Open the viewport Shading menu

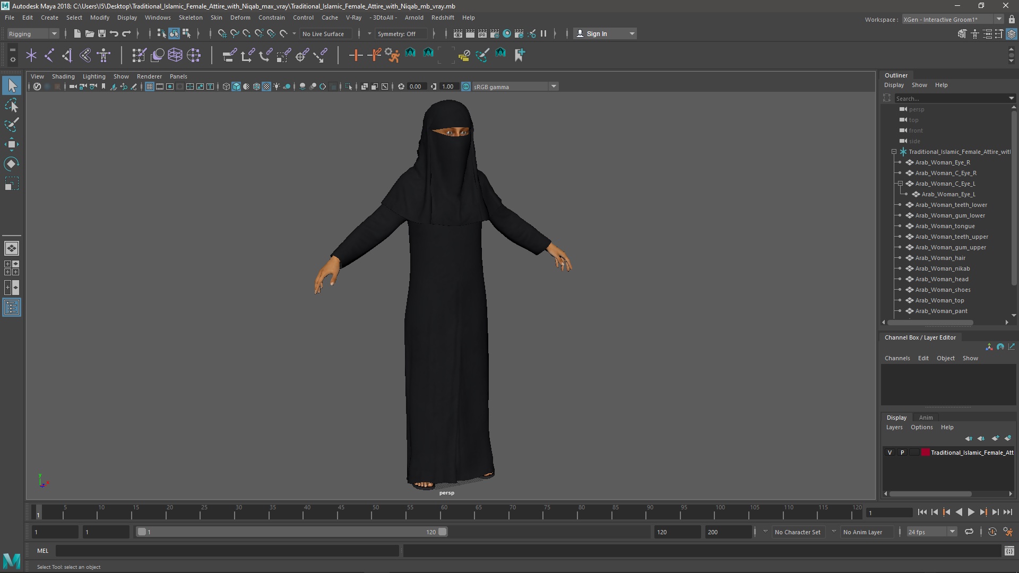point(63,76)
